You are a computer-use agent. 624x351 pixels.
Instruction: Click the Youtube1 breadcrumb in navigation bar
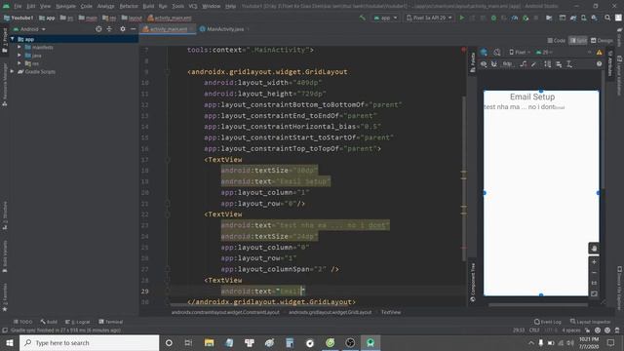(19, 18)
